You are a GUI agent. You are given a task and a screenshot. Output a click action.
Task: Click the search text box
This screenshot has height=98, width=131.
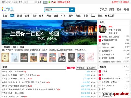tap(61, 10)
